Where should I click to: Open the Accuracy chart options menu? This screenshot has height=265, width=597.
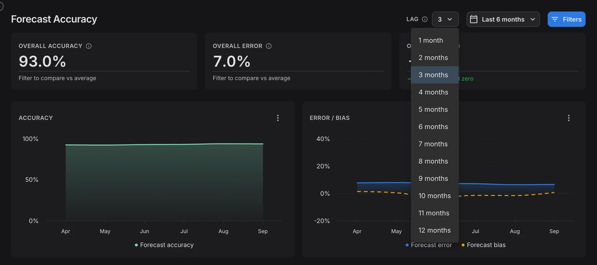[x=278, y=118]
